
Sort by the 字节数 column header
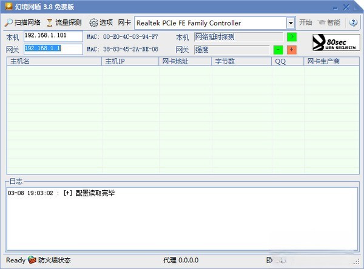[x=241, y=61]
